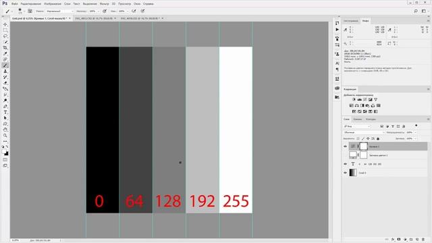Select the History Brush tool
432x243 pixels.
(5, 77)
